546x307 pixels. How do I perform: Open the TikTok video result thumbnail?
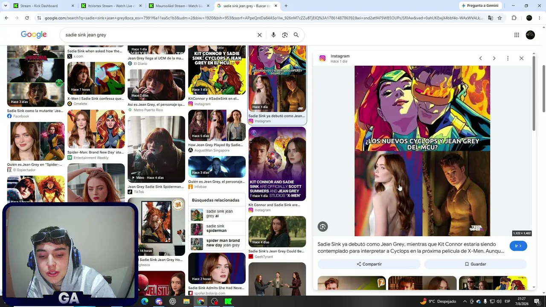(x=156, y=149)
